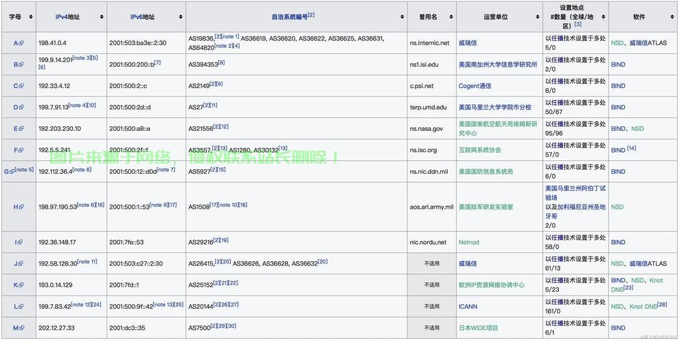The image size is (679, 341).
Task: Open footnote [7] after 2001:500:200::b
Action: click(158, 62)
